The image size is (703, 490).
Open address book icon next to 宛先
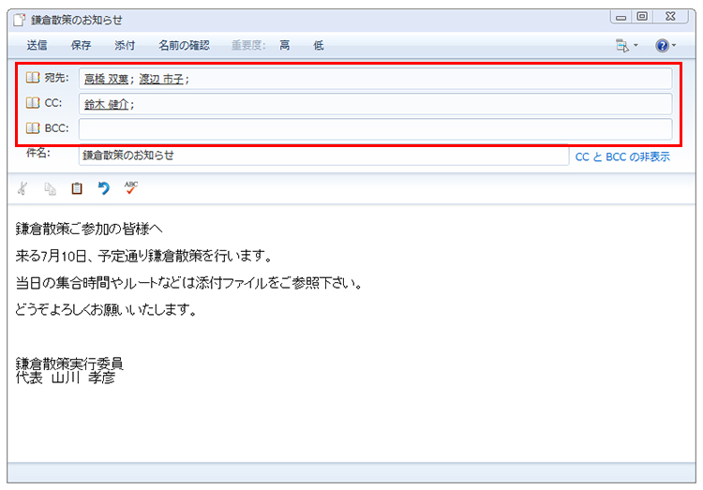[33, 78]
